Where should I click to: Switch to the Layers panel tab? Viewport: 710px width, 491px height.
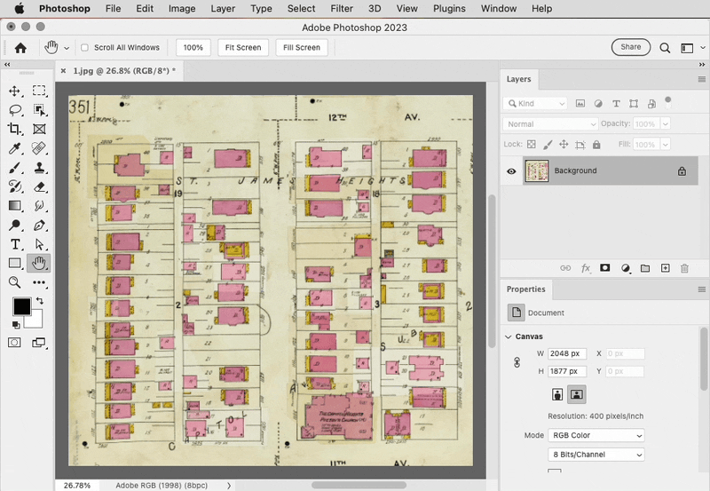tap(519, 79)
